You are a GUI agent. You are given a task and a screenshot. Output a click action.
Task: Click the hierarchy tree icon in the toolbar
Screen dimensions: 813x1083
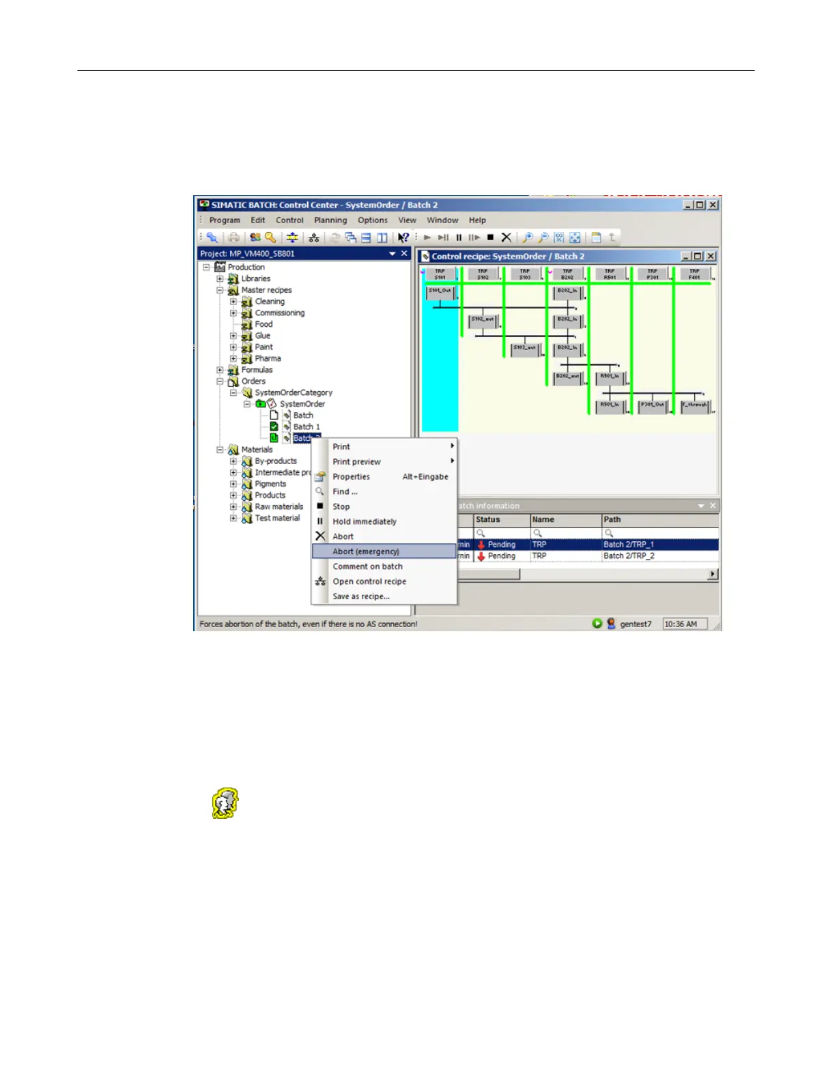point(314,237)
